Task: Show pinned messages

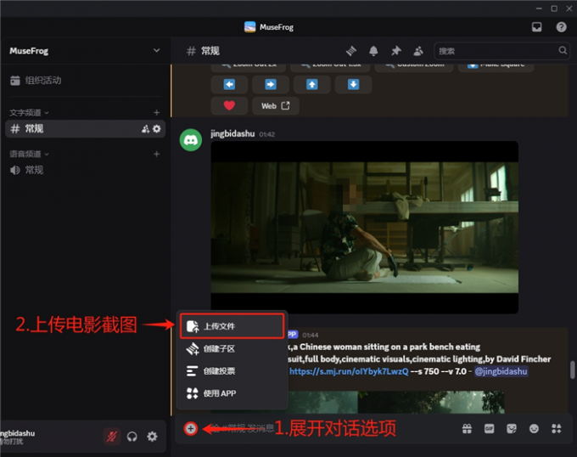Action: (396, 51)
